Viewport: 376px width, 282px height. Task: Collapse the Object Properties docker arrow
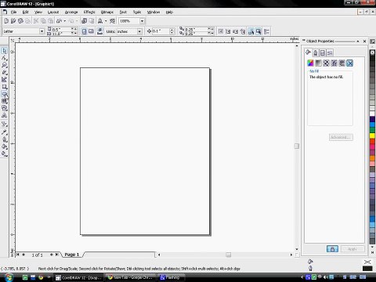point(358,41)
